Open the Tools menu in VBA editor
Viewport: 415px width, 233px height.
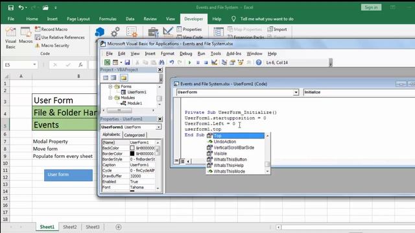point(215,54)
